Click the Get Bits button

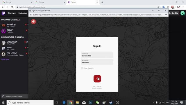pyautogui.click(x=174, y=13)
